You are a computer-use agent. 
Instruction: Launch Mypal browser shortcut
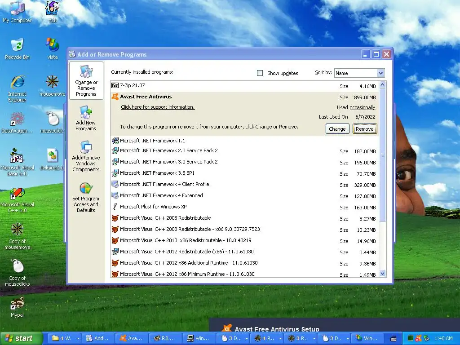point(17,307)
